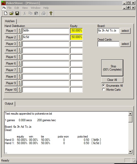Click the Stop (00% Complete) button

112,68
